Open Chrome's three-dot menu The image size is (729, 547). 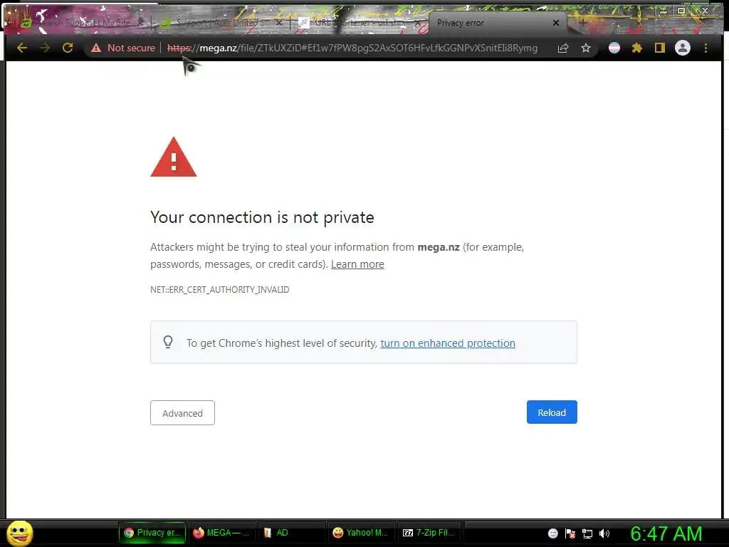point(706,48)
